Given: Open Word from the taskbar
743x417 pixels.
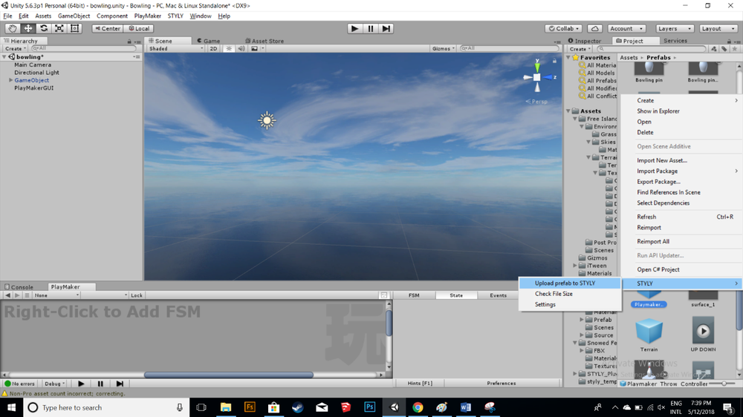Looking at the screenshot, I should coord(465,407).
